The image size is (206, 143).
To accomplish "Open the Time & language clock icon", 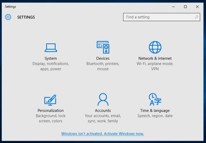I will pos(155,100).
